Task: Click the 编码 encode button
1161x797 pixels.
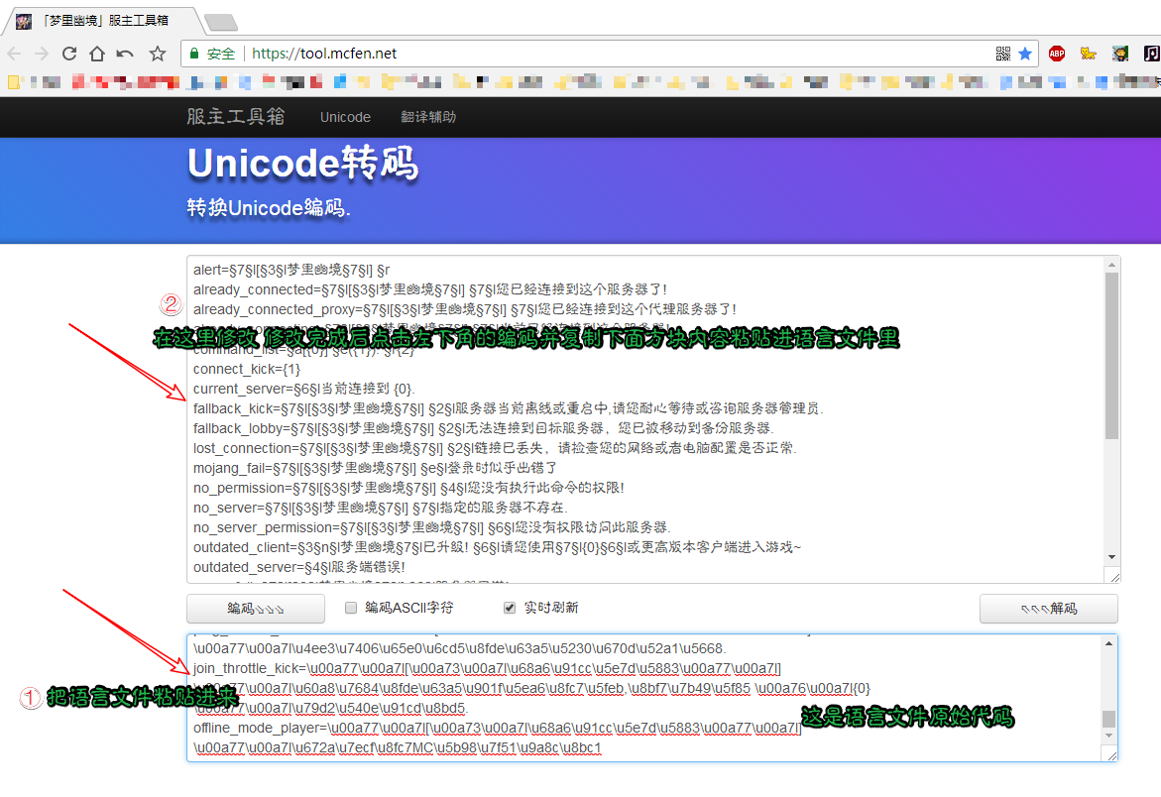Action: 256,609
